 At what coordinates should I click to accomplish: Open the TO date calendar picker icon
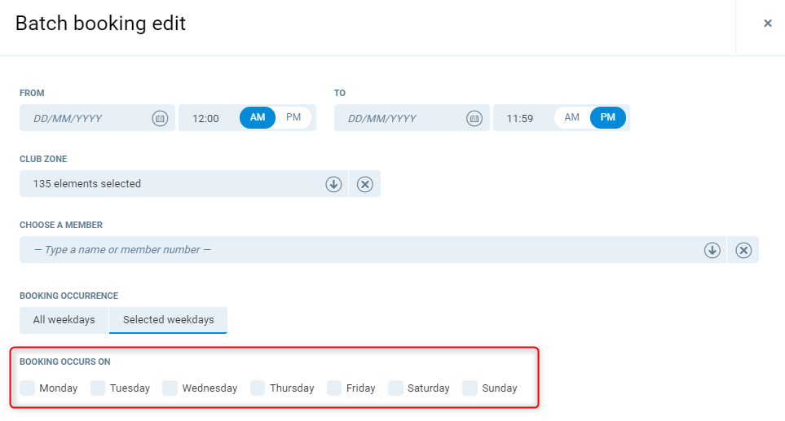474,118
